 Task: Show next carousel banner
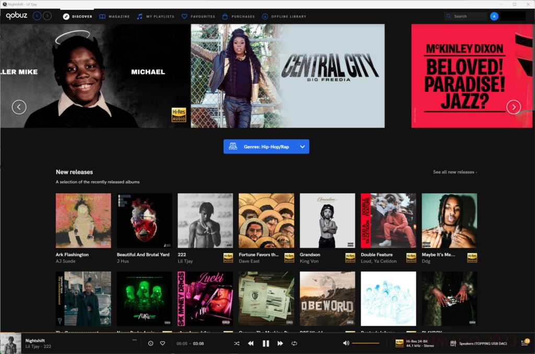click(x=514, y=107)
